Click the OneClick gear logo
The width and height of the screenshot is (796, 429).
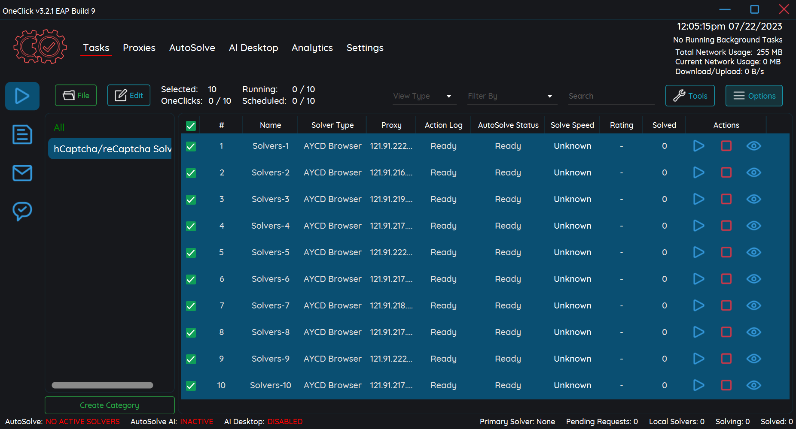(x=40, y=47)
